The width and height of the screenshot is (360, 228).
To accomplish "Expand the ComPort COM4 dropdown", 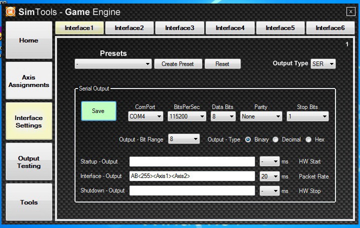I will click(x=145, y=116).
